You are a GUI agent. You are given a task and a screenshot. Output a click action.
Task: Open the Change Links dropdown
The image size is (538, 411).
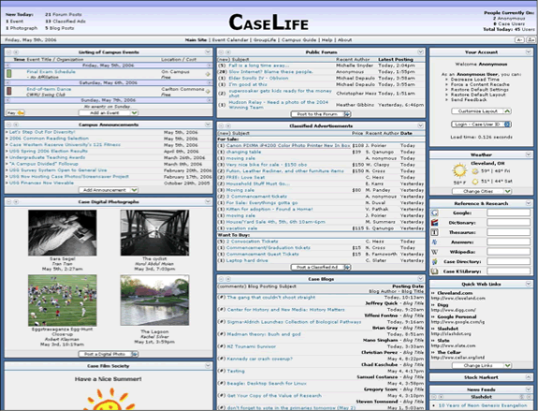482,365
